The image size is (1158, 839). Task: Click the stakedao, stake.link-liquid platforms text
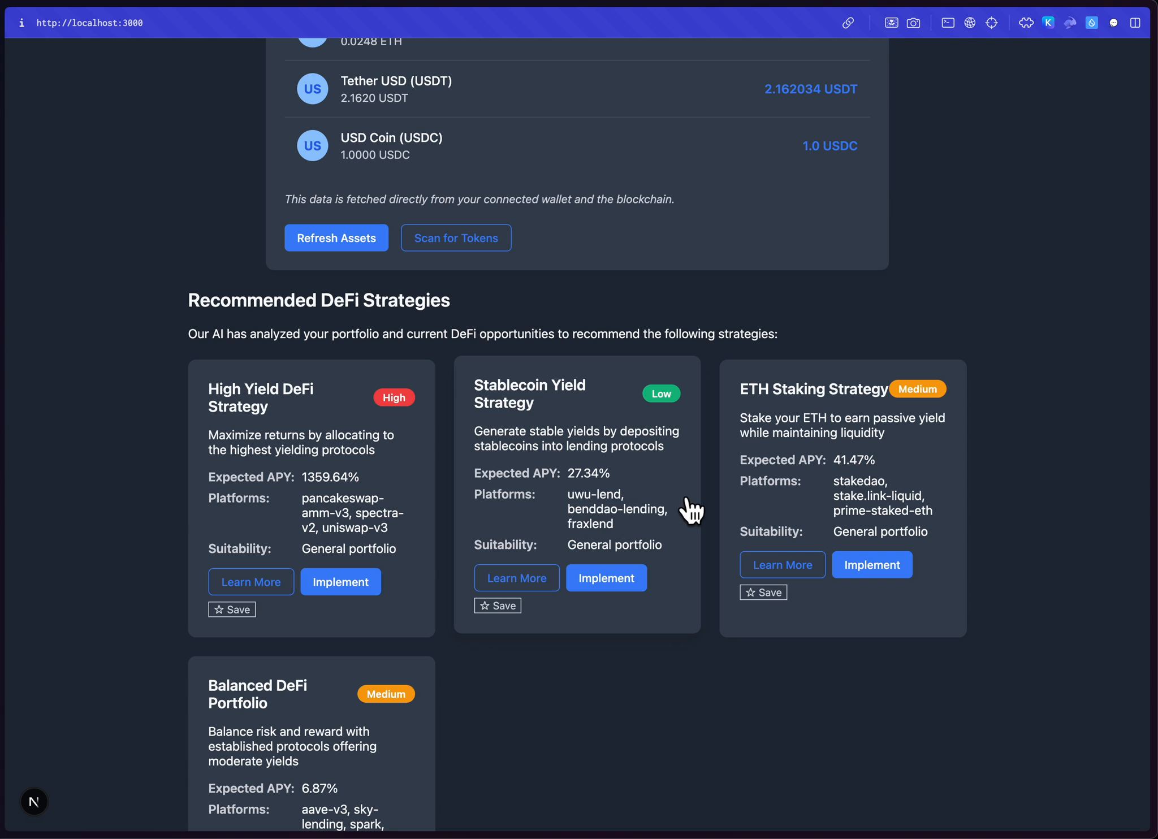click(x=882, y=495)
